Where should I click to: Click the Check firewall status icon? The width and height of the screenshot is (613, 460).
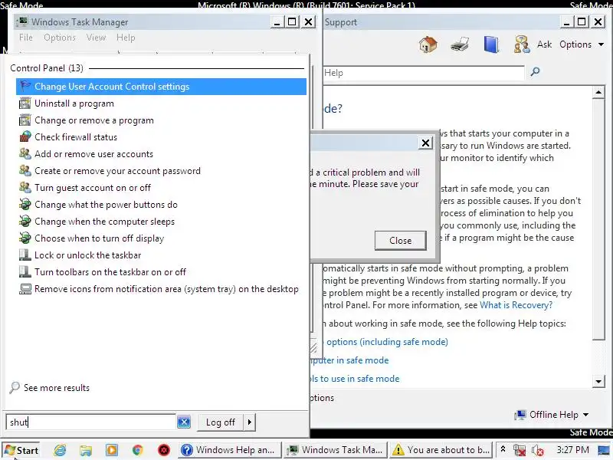pyautogui.click(x=25, y=137)
